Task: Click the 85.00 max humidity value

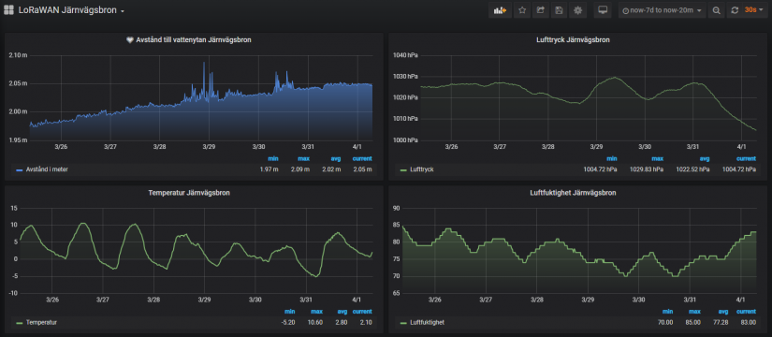Action: 693,323
